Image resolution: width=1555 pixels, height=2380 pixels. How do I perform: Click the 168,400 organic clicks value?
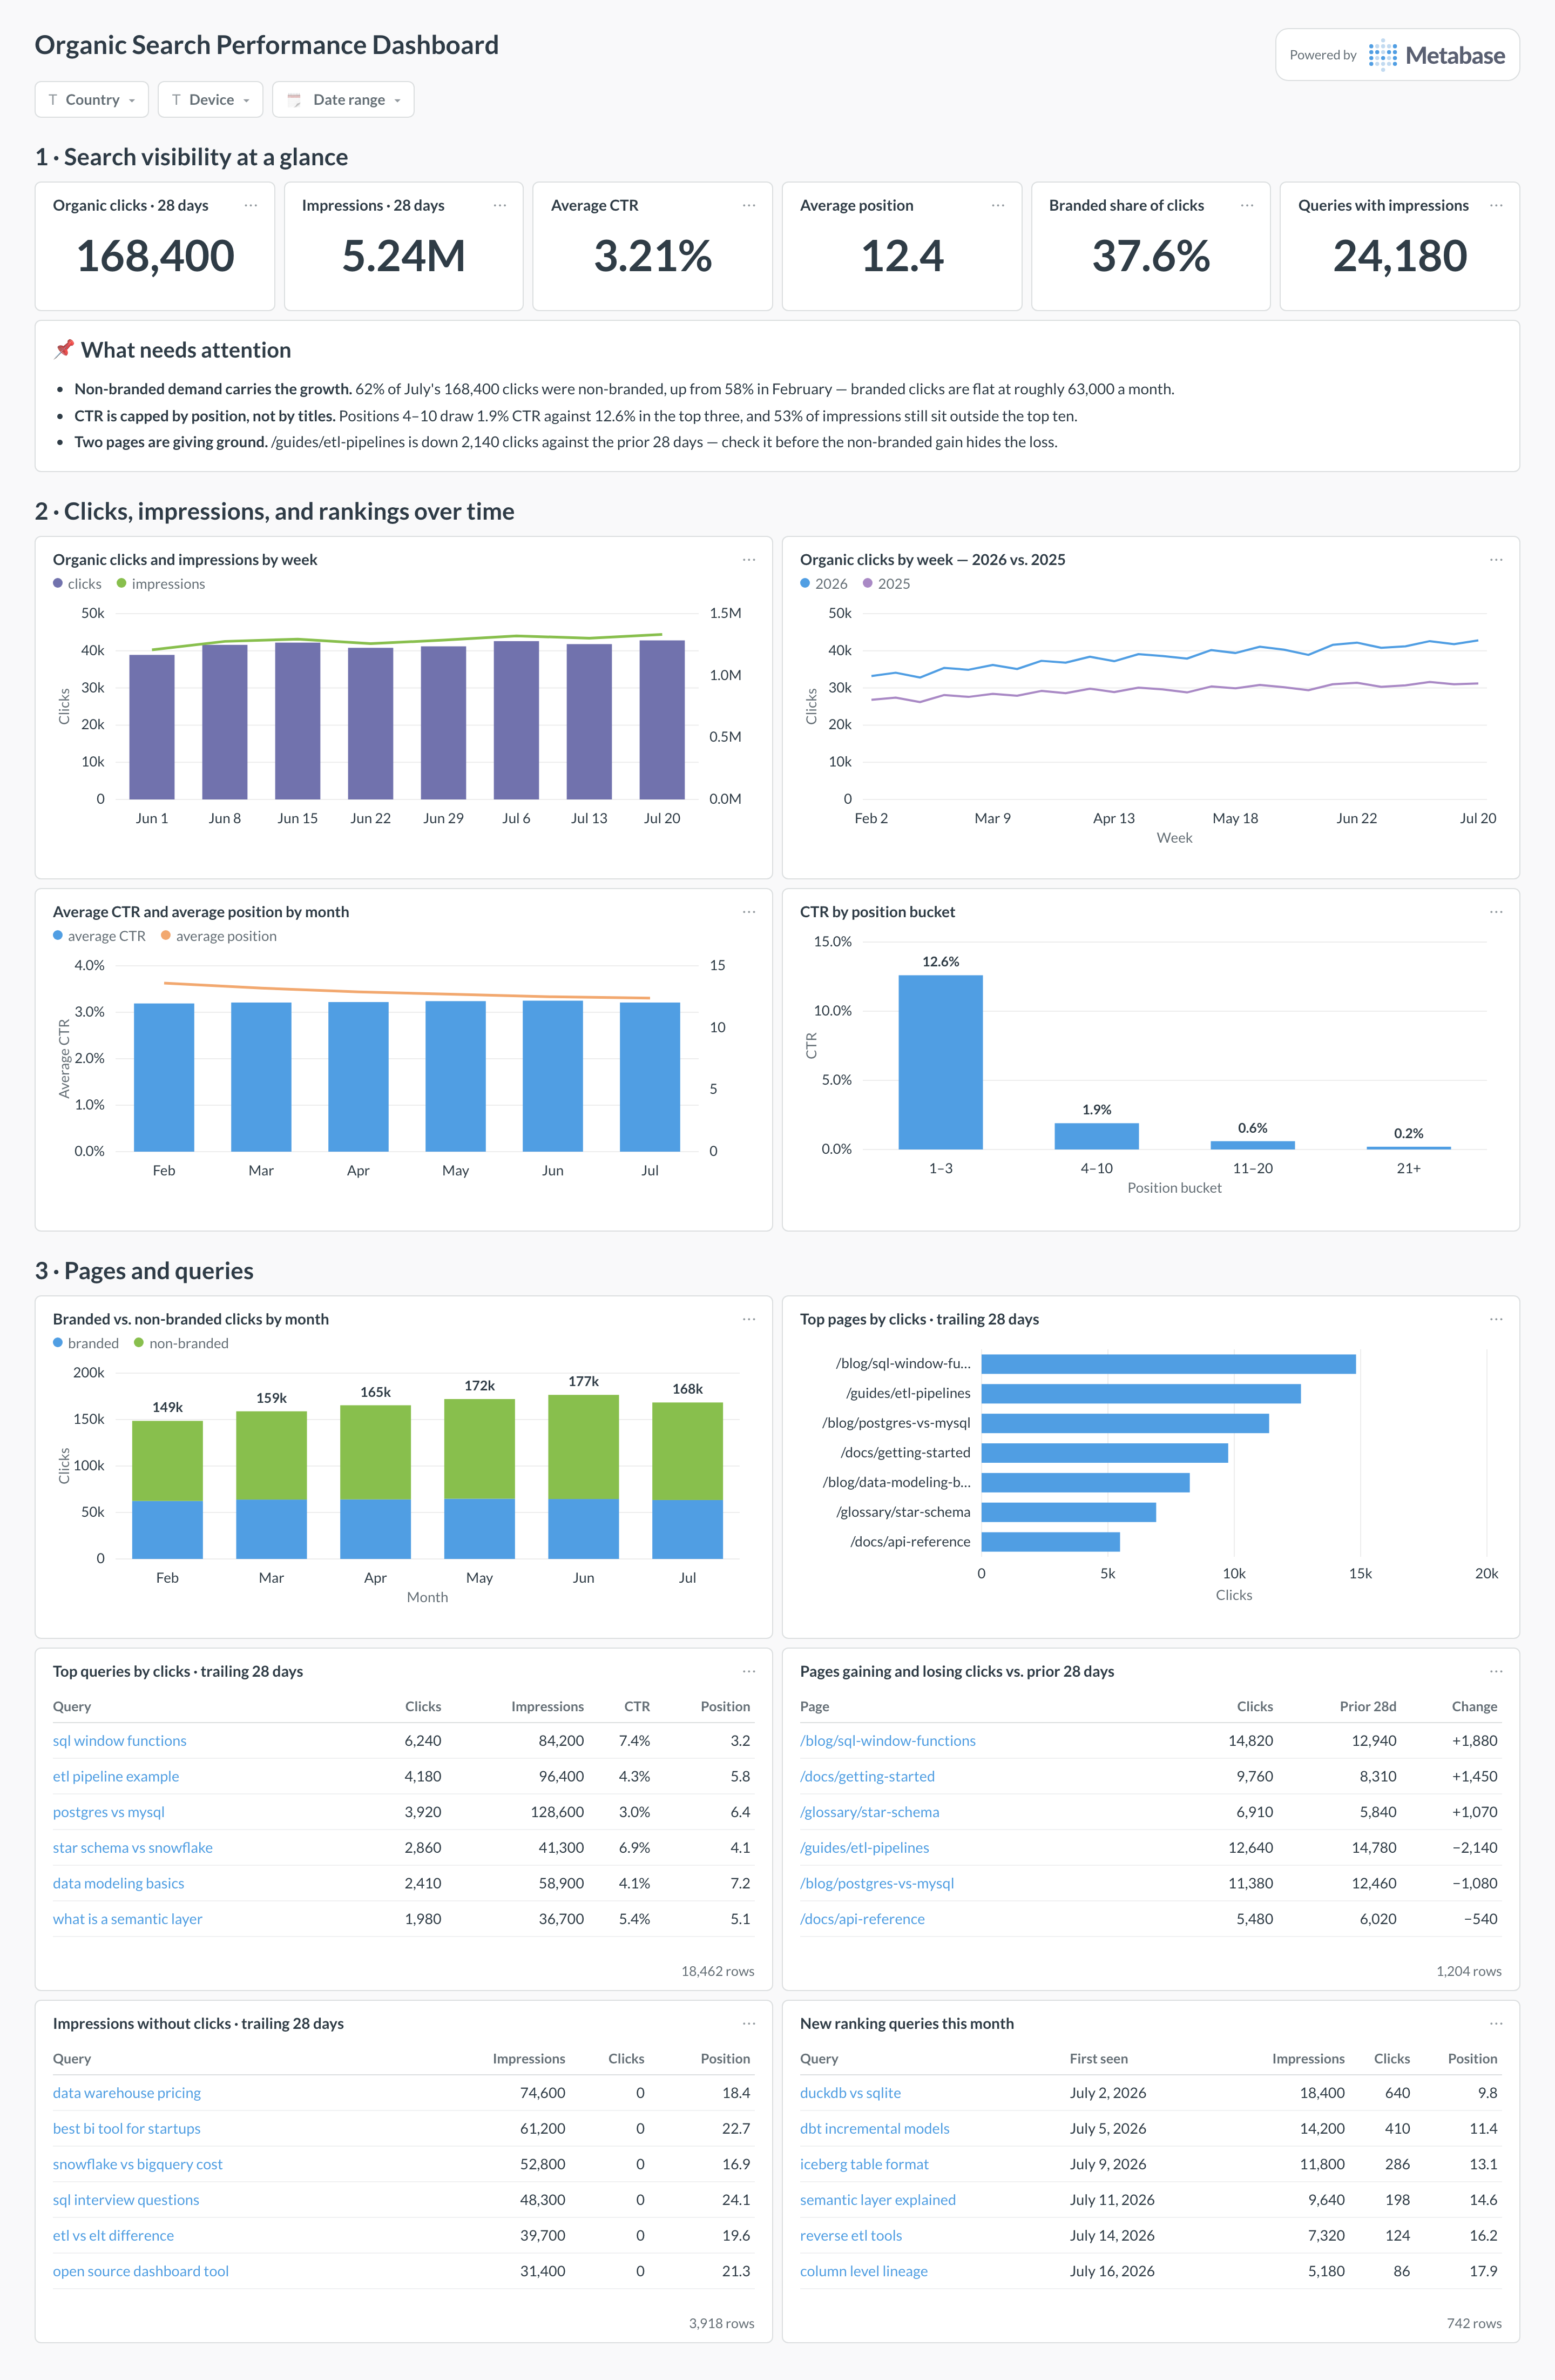[x=155, y=256]
